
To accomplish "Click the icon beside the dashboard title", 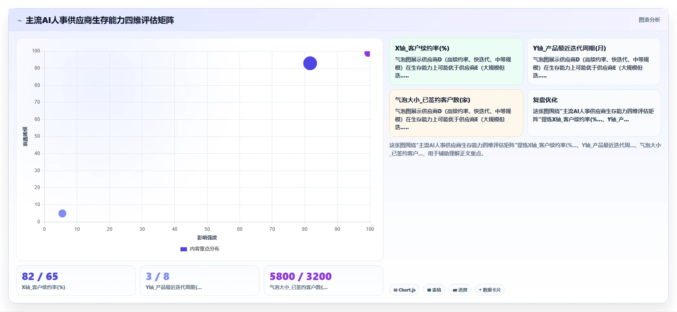I will coord(19,20).
